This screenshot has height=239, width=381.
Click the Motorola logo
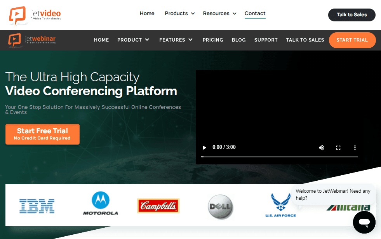pos(101,203)
